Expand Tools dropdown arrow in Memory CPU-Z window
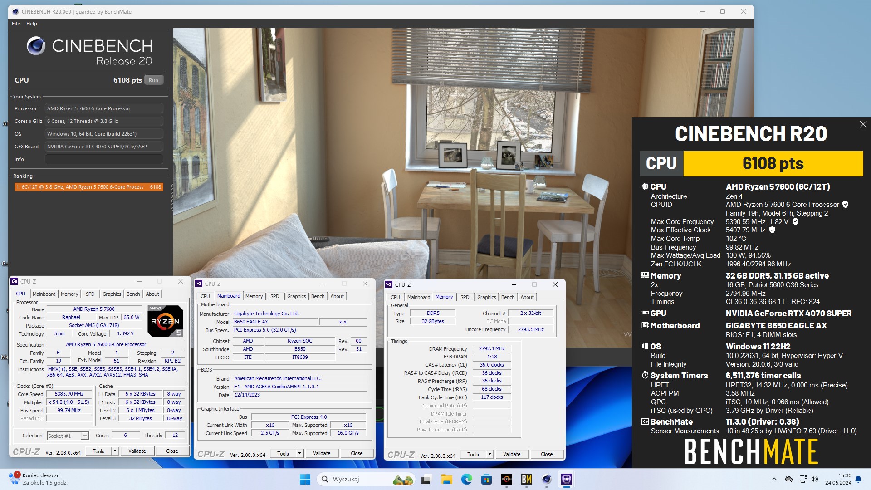 point(489,454)
